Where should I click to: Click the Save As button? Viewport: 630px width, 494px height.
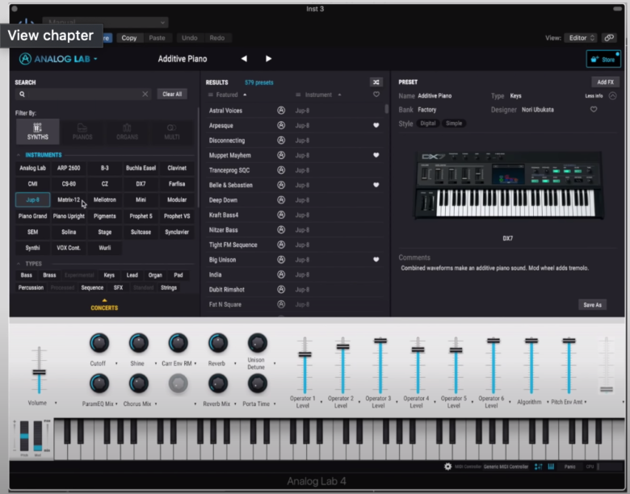(x=592, y=305)
